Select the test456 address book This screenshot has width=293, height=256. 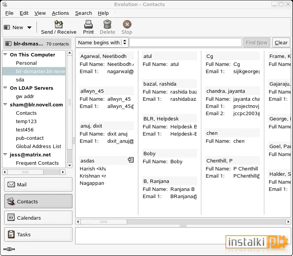click(25, 130)
